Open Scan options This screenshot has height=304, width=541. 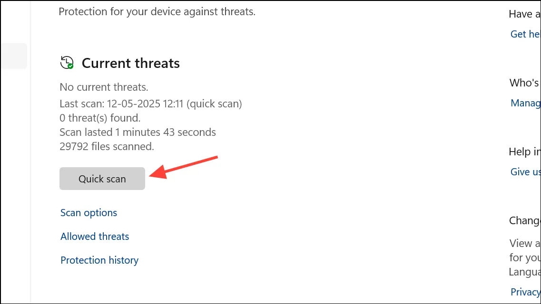coord(89,213)
